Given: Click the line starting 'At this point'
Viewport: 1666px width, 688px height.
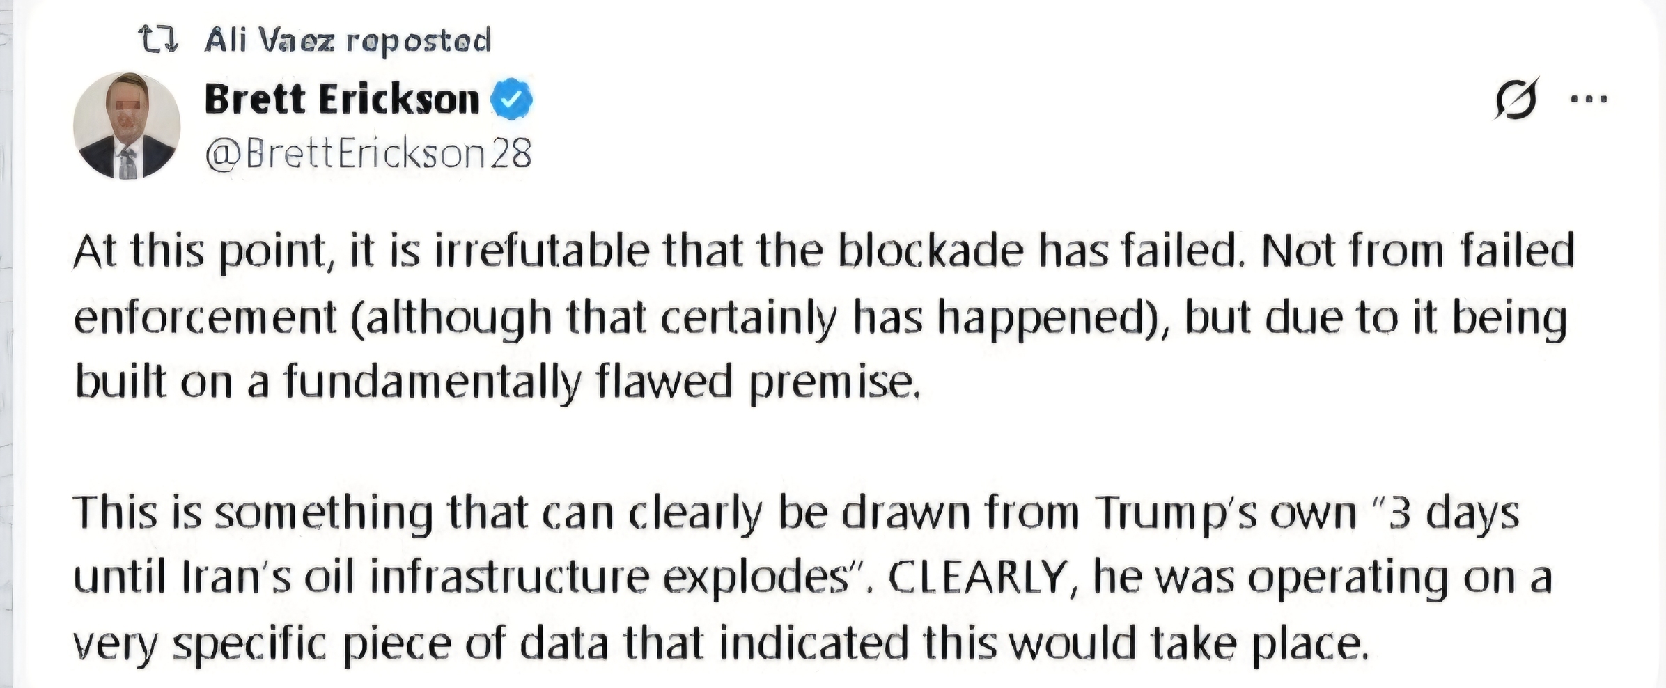Looking at the screenshot, I should 824,252.
